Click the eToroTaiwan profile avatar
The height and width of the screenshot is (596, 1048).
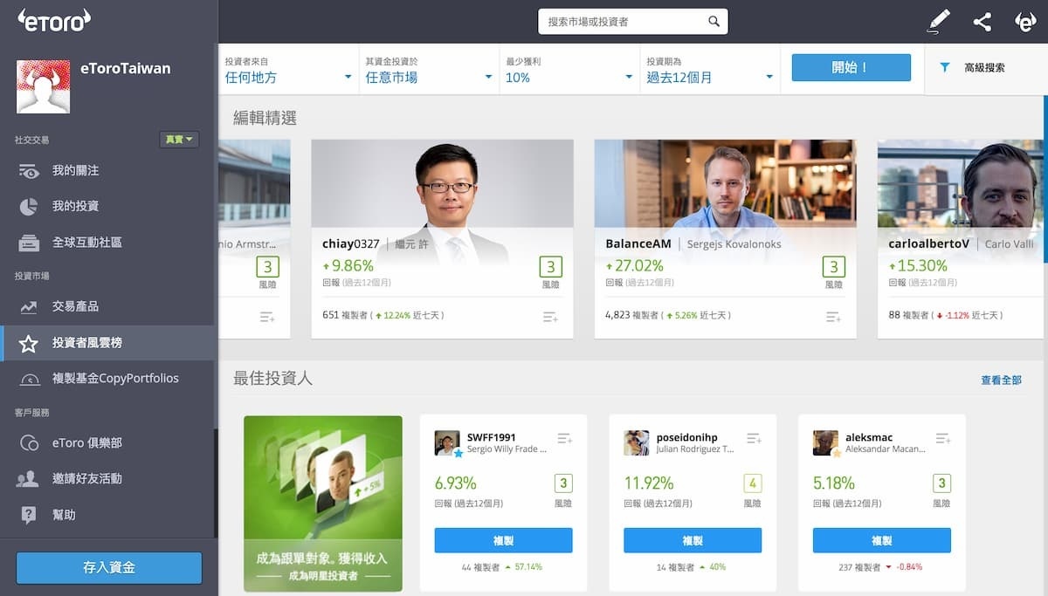click(43, 86)
